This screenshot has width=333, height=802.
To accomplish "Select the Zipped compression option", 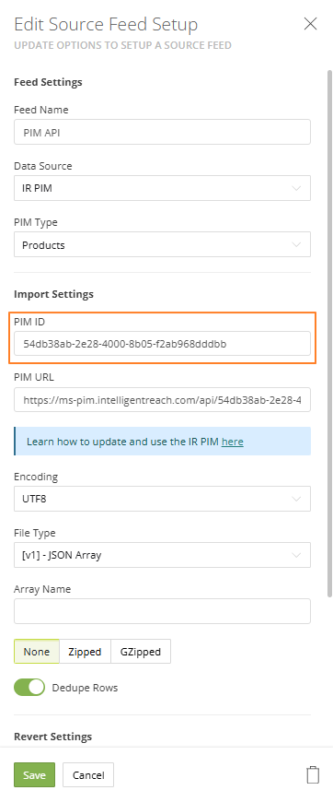I will [85, 652].
